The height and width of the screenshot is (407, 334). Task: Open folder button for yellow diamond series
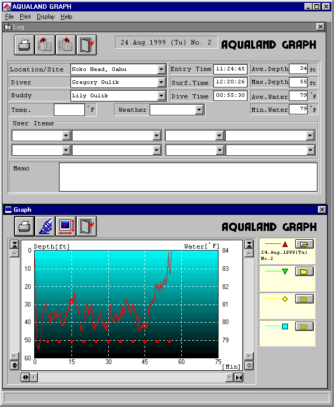[x=304, y=299]
